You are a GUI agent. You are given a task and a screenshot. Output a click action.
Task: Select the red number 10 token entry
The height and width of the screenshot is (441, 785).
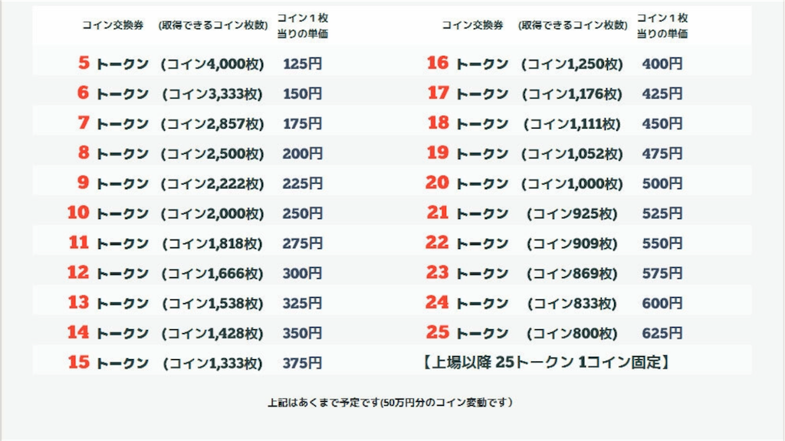coord(78,213)
